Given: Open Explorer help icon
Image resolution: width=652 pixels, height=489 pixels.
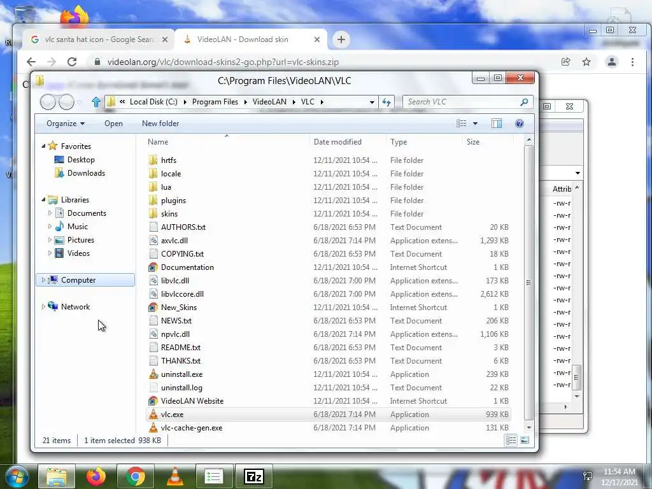Looking at the screenshot, I should tap(520, 124).
